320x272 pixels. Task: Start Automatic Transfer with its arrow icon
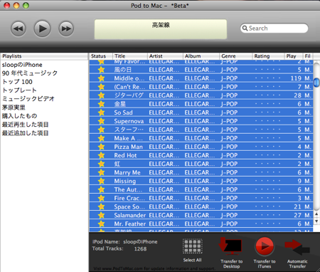(x=297, y=247)
